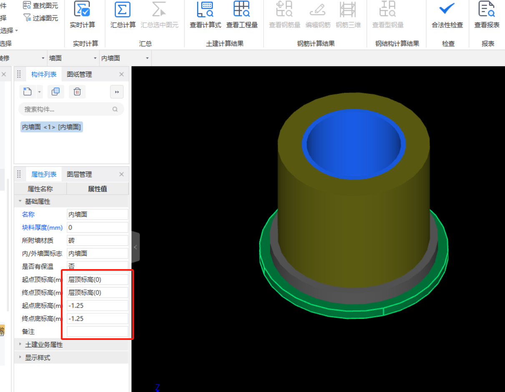Viewport: 505px width, 392px height.
Task: Close the 构件列表 panel
Action: [x=121, y=74]
